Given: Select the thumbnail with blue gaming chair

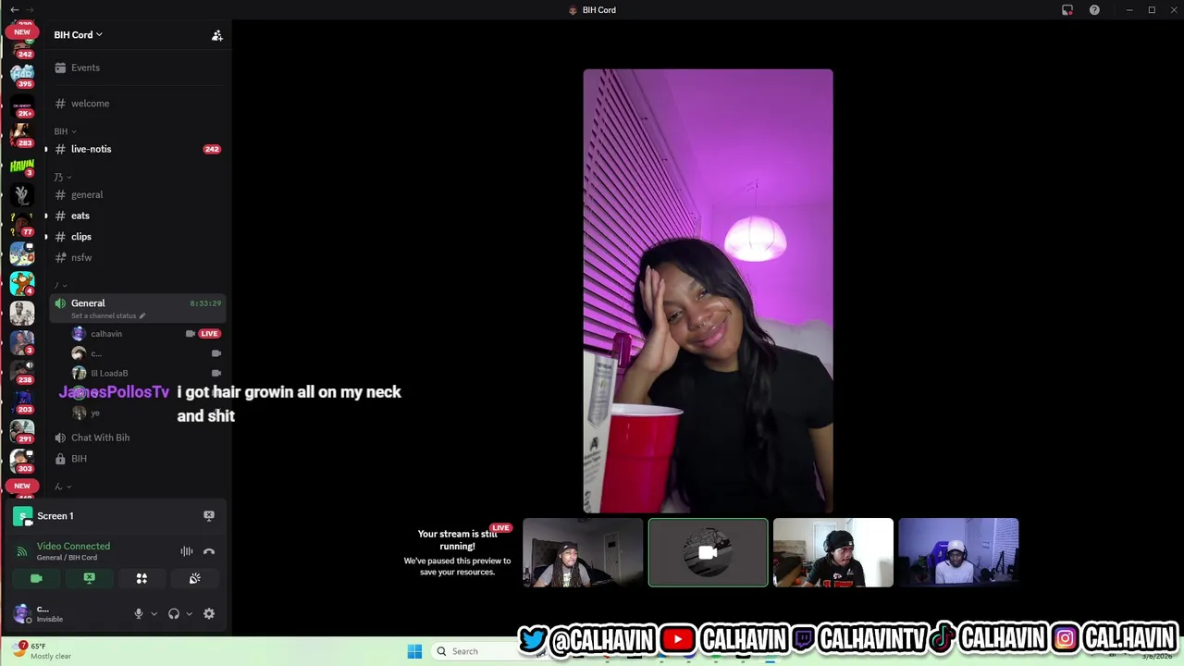Looking at the screenshot, I should click(958, 553).
